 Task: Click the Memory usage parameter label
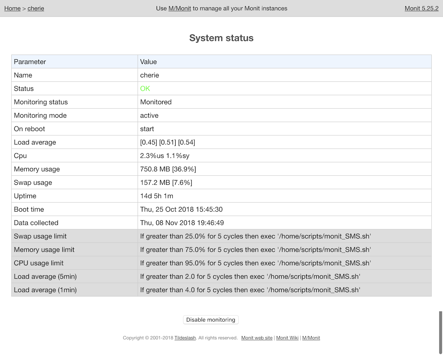coord(37,169)
